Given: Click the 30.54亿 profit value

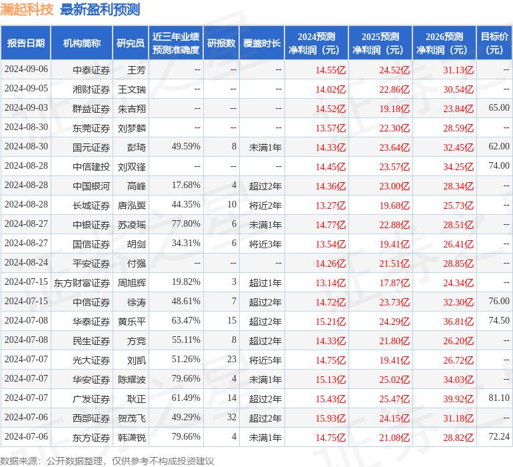Looking at the screenshot, I should [x=458, y=89].
